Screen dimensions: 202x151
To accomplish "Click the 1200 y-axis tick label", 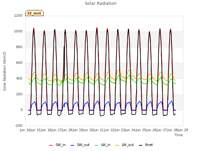I will point(18,15).
